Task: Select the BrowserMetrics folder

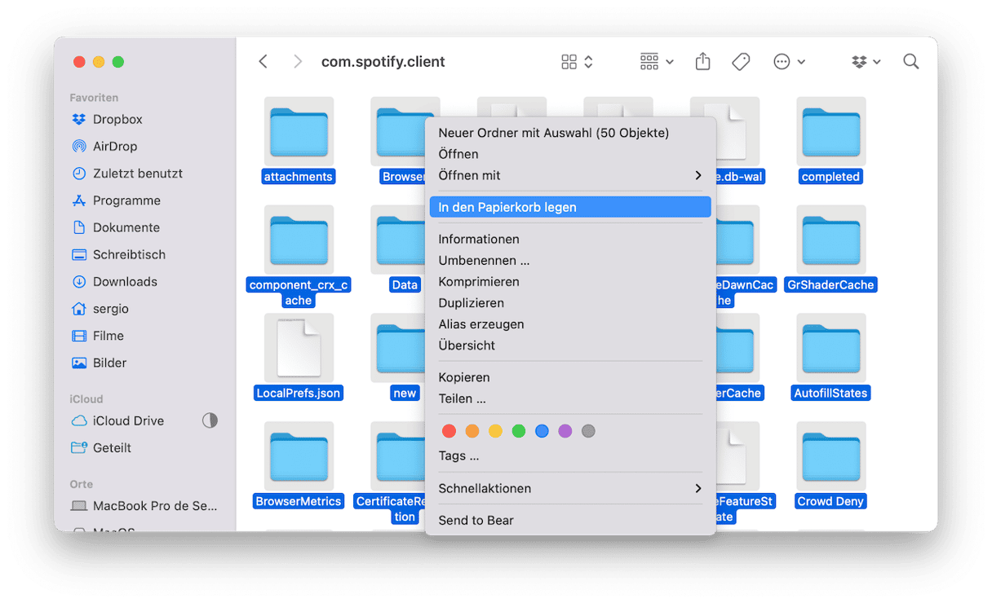Action: [x=299, y=465]
